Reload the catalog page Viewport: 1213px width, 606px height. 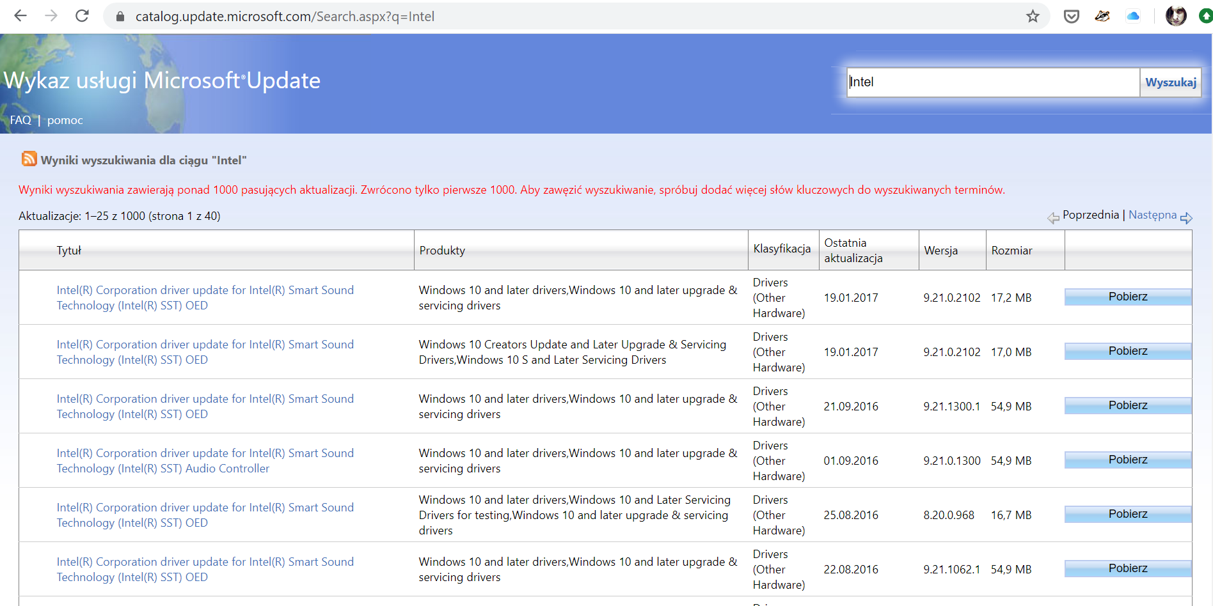click(x=82, y=16)
